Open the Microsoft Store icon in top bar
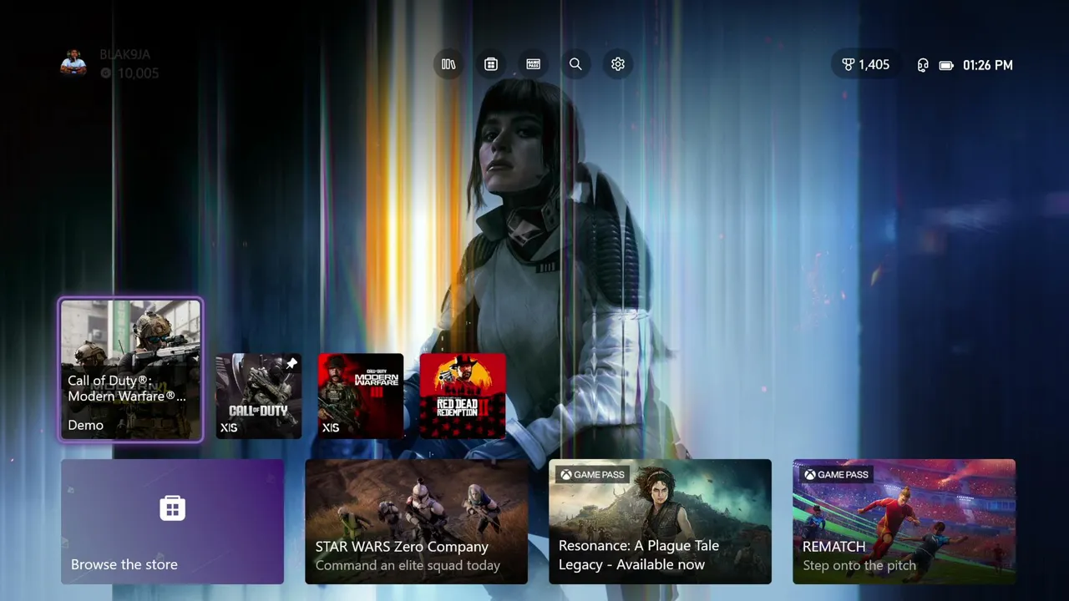 pos(491,64)
